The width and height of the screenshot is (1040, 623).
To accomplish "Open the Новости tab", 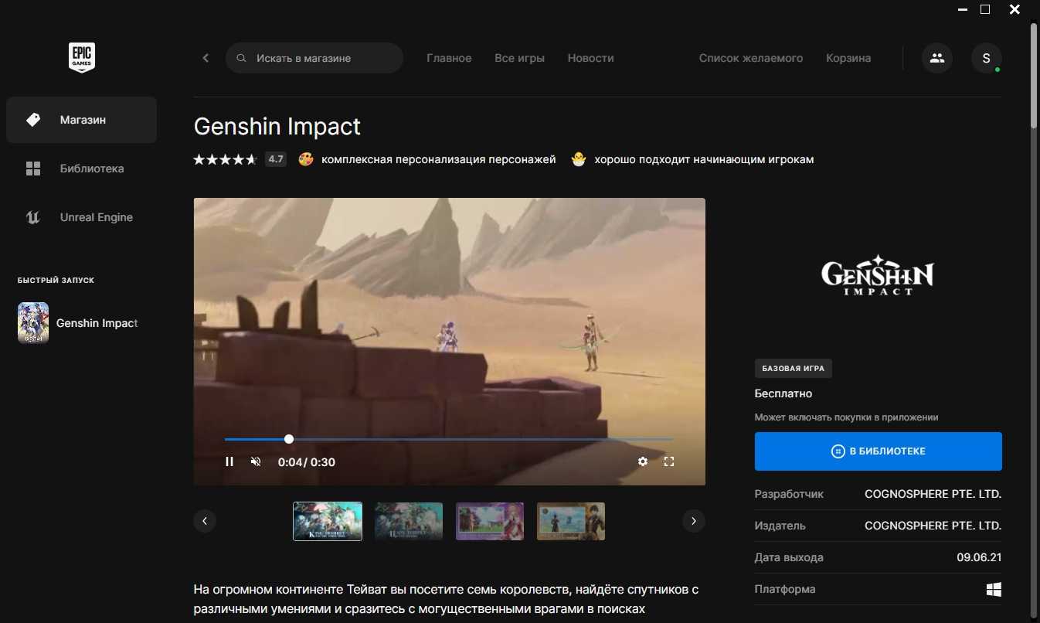I will 590,58.
